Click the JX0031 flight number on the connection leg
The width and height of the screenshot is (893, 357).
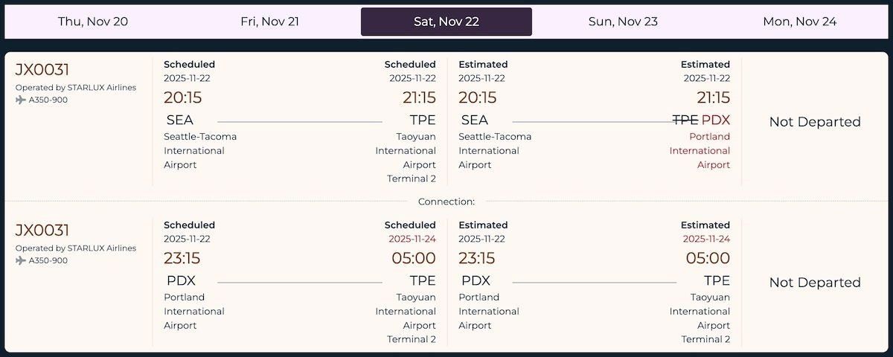[x=42, y=231]
